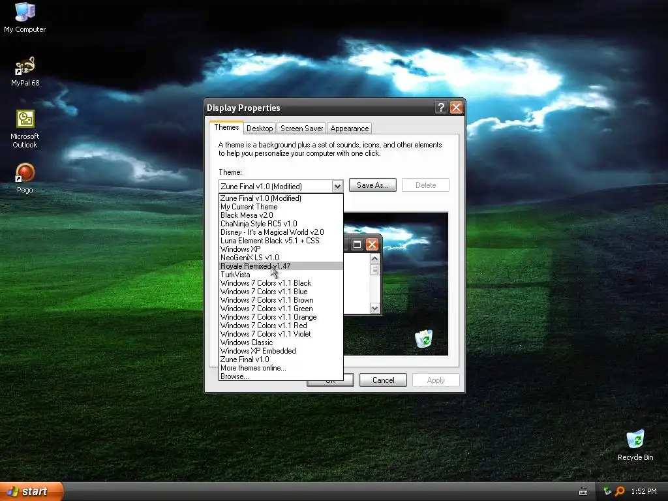Click the Save As... button

point(372,185)
